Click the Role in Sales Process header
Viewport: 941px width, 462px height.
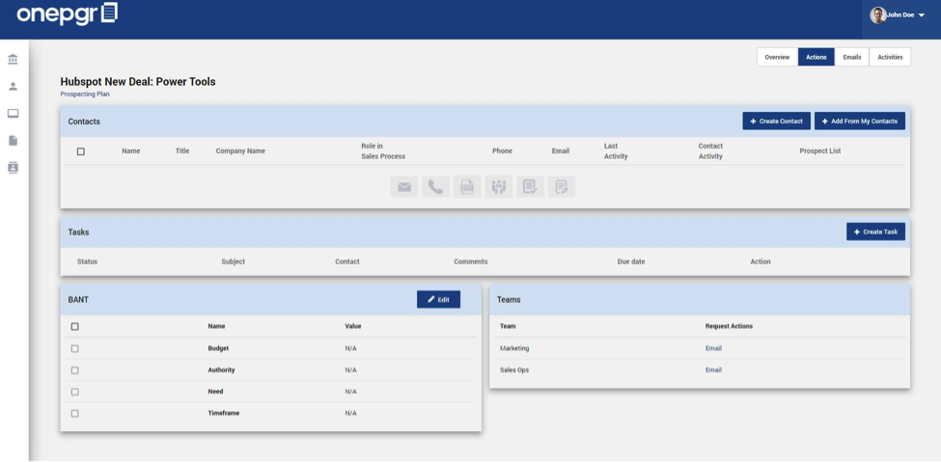(x=383, y=151)
